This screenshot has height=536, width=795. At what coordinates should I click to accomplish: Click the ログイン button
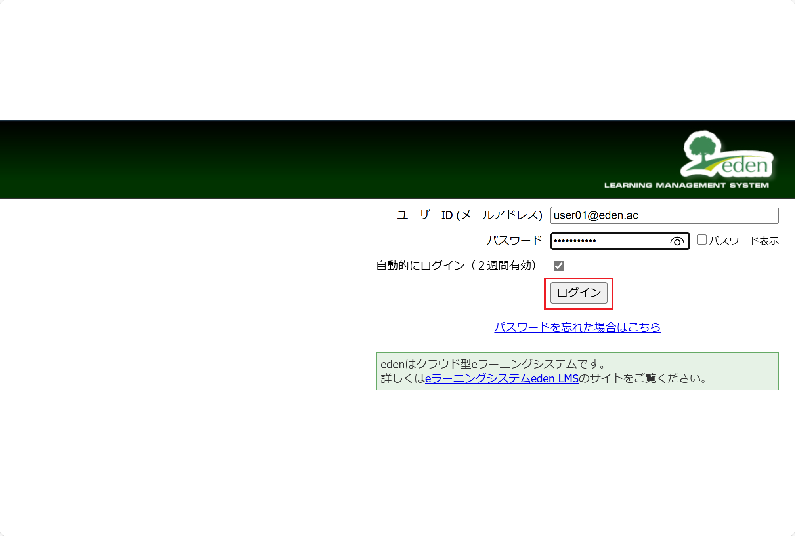579,293
